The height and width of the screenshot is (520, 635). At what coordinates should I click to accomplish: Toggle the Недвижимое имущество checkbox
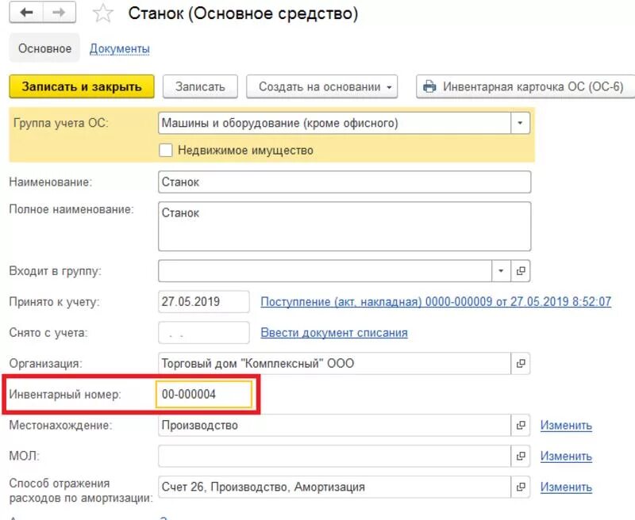coord(166,150)
